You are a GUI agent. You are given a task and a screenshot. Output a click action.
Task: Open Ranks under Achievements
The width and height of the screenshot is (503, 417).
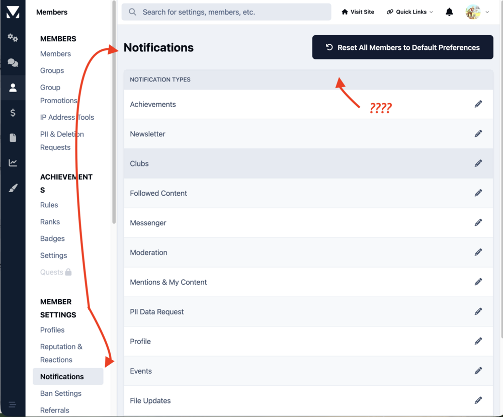(x=50, y=222)
